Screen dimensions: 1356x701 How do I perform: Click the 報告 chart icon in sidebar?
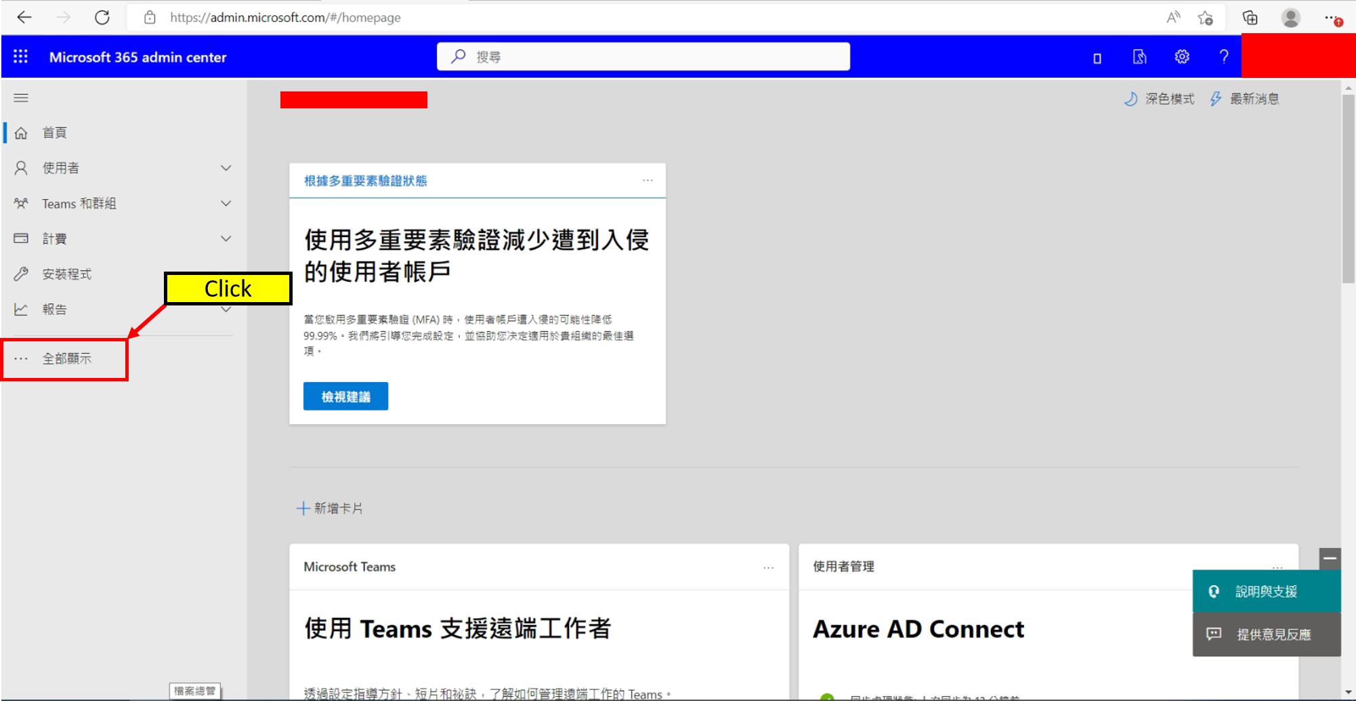tap(21, 309)
